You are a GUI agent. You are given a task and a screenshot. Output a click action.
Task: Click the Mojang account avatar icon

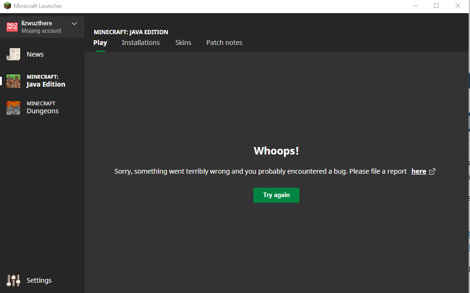(x=12, y=27)
